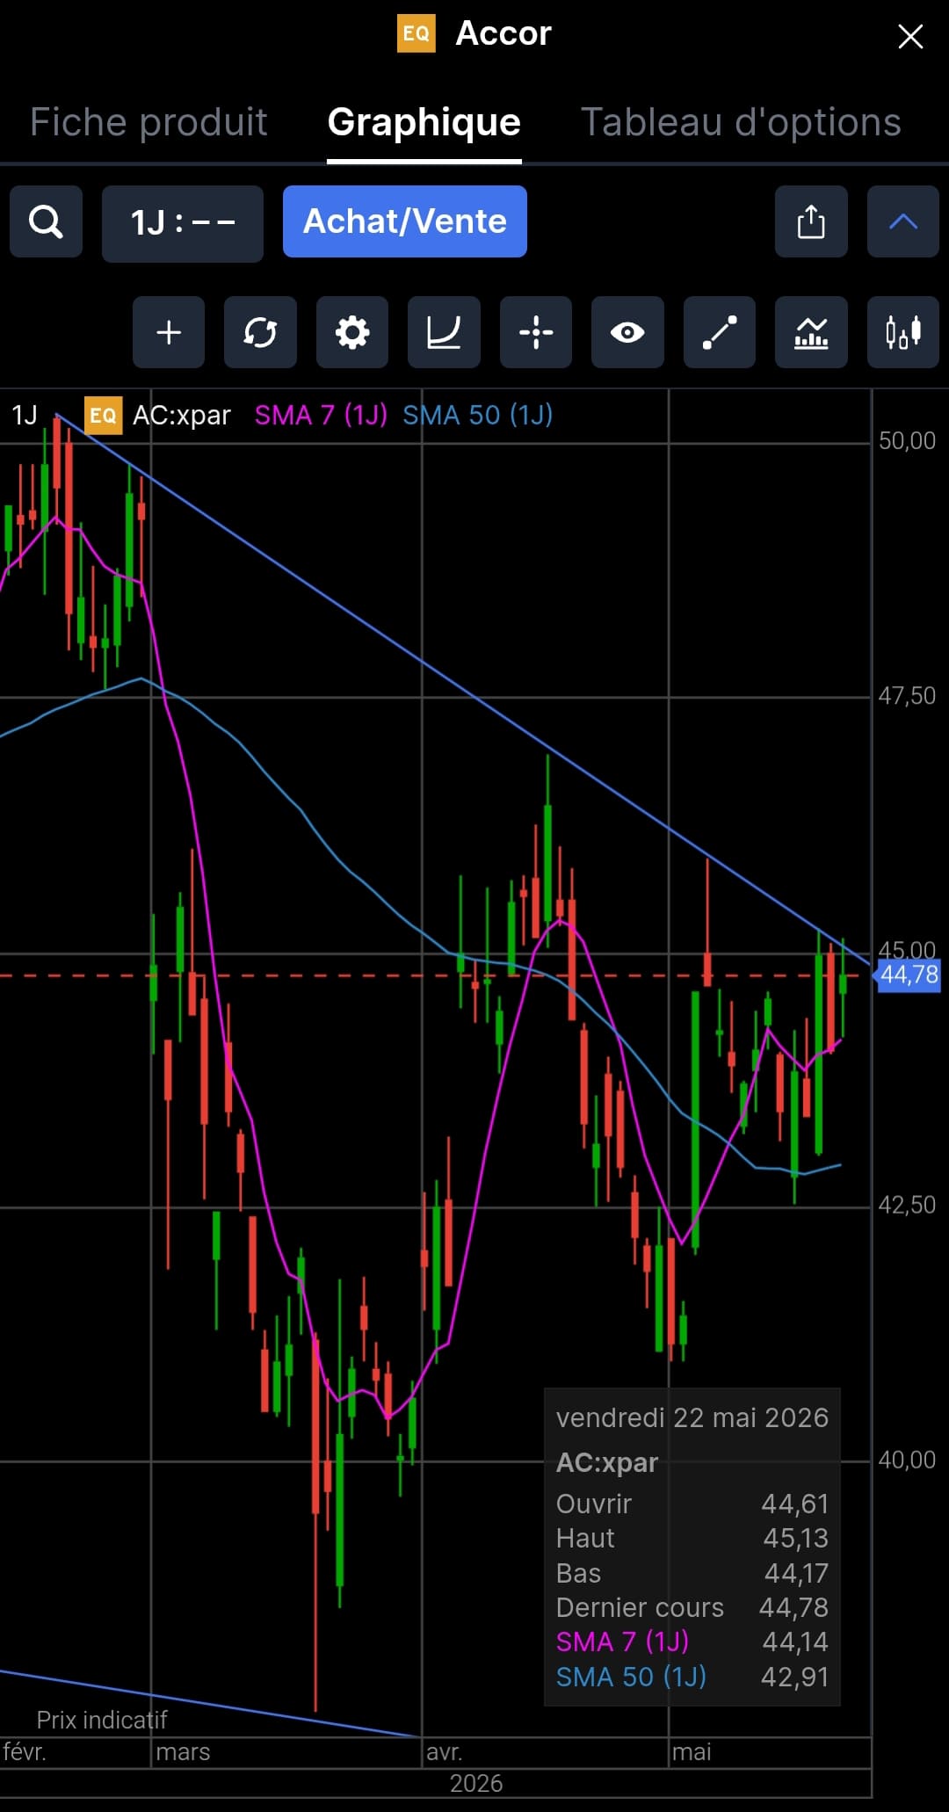This screenshot has height=1812, width=949.
Task: Select the Graphique tab
Action: click(424, 122)
